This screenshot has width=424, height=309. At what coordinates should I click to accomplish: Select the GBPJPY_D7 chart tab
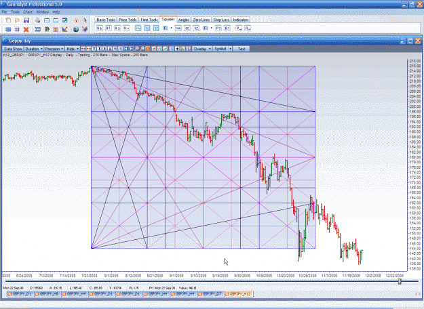(x=211, y=294)
